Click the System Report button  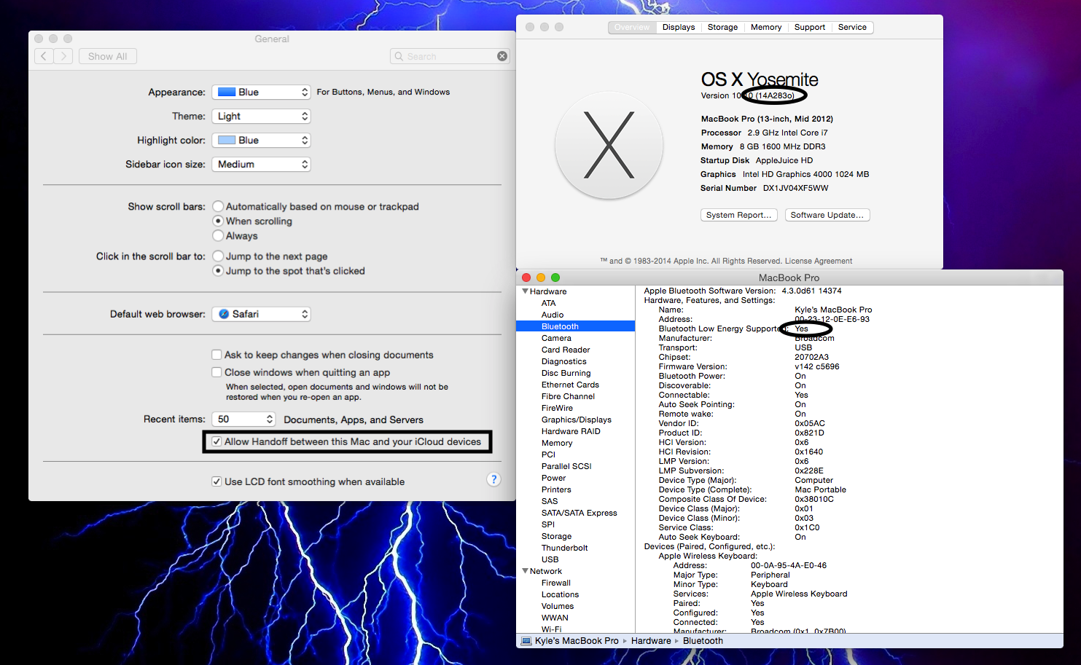tap(738, 215)
